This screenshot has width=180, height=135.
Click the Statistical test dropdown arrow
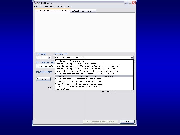pos(132,58)
